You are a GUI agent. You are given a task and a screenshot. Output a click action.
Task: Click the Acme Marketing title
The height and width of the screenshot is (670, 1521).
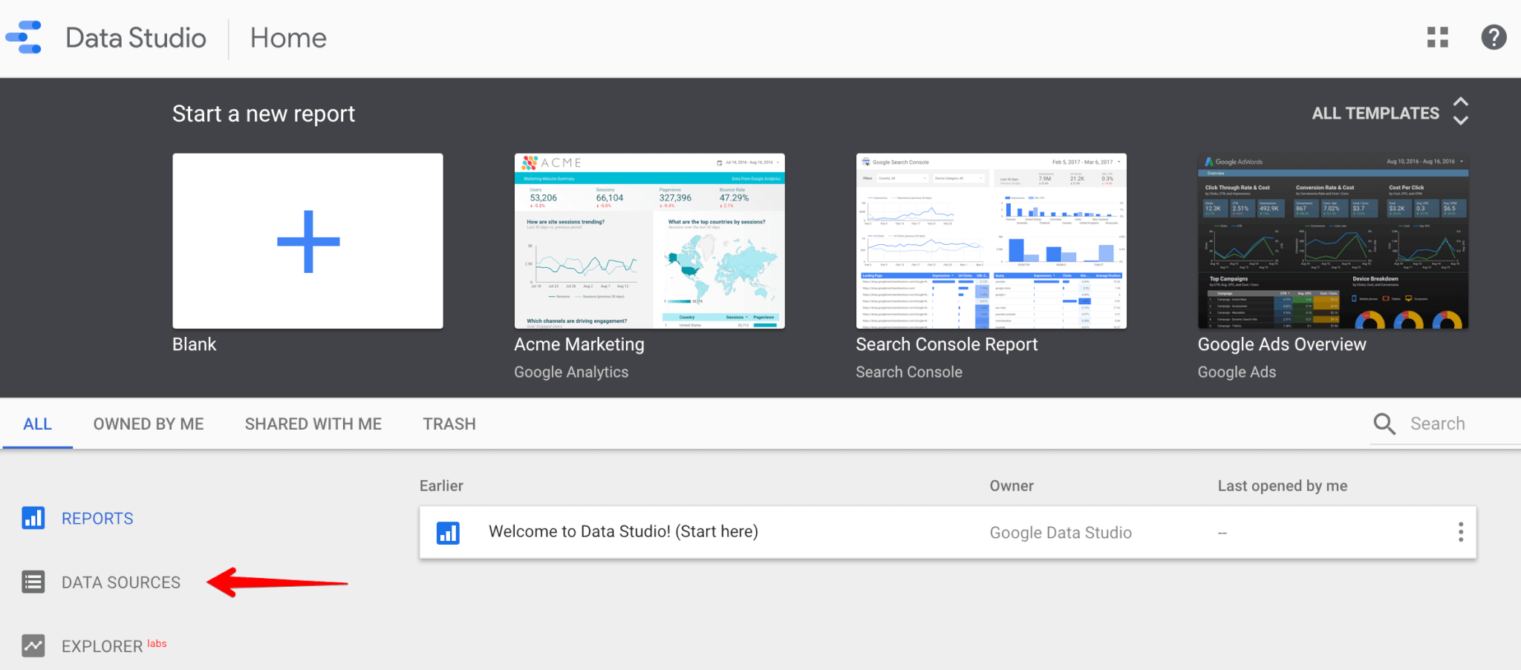click(x=579, y=344)
